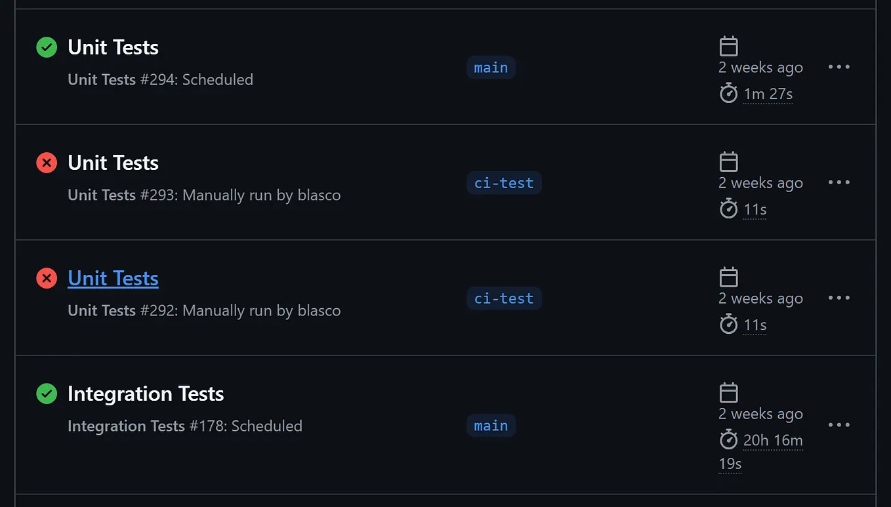The width and height of the screenshot is (891, 507).
Task: Click the stopwatch icon near the 1m 27s duration
Action: [x=728, y=93]
